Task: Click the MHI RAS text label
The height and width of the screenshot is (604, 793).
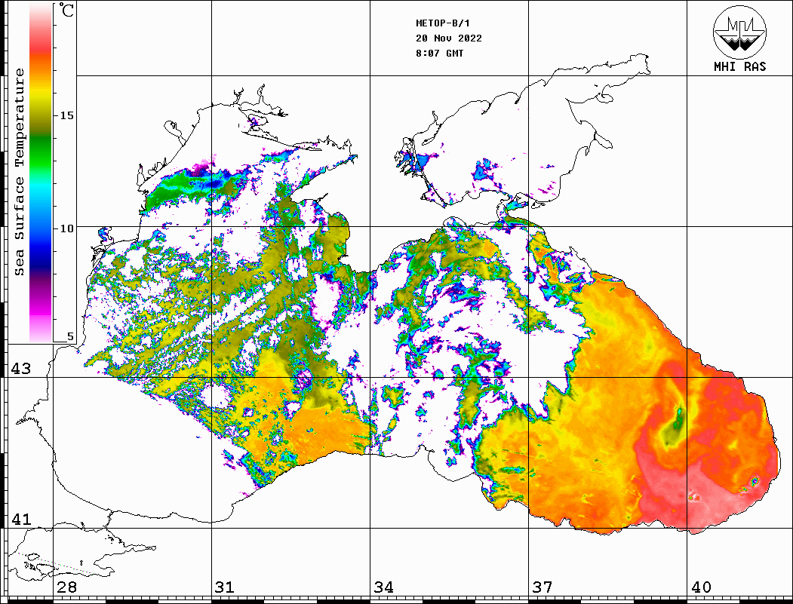Action: point(739,66)
